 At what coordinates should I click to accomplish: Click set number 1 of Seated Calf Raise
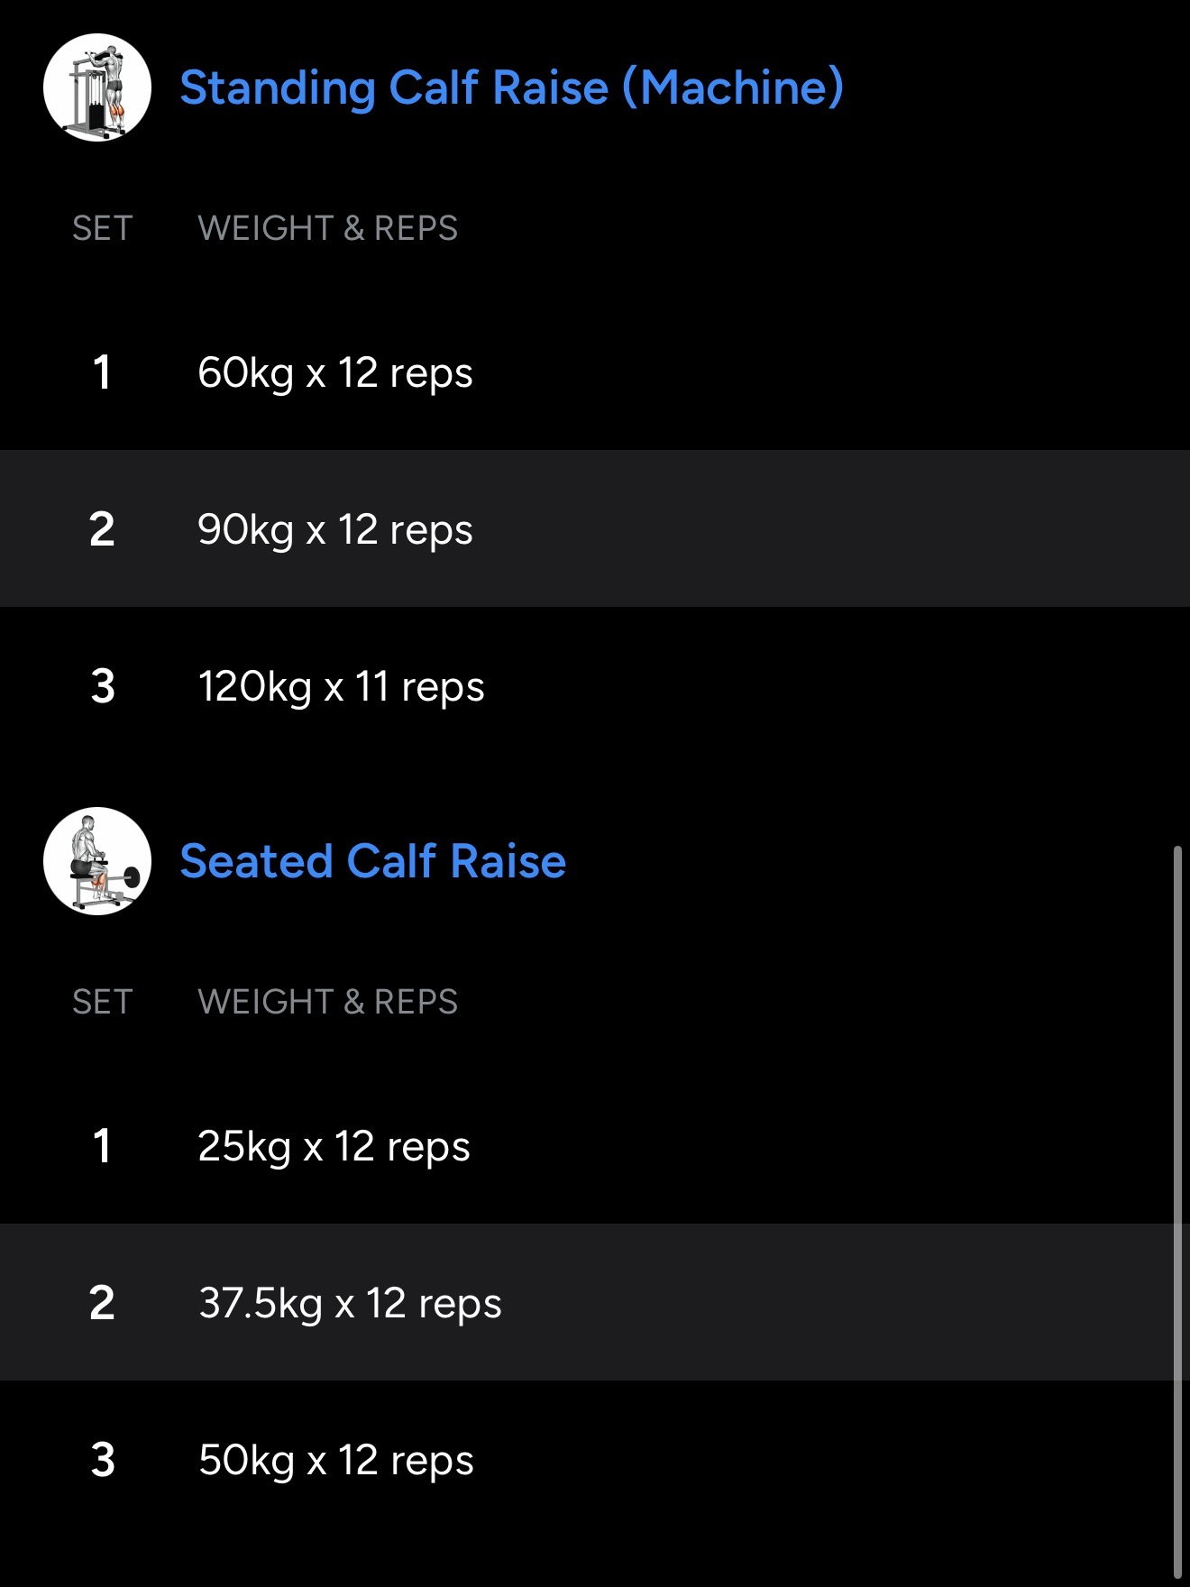click(x=102, y=1146)
